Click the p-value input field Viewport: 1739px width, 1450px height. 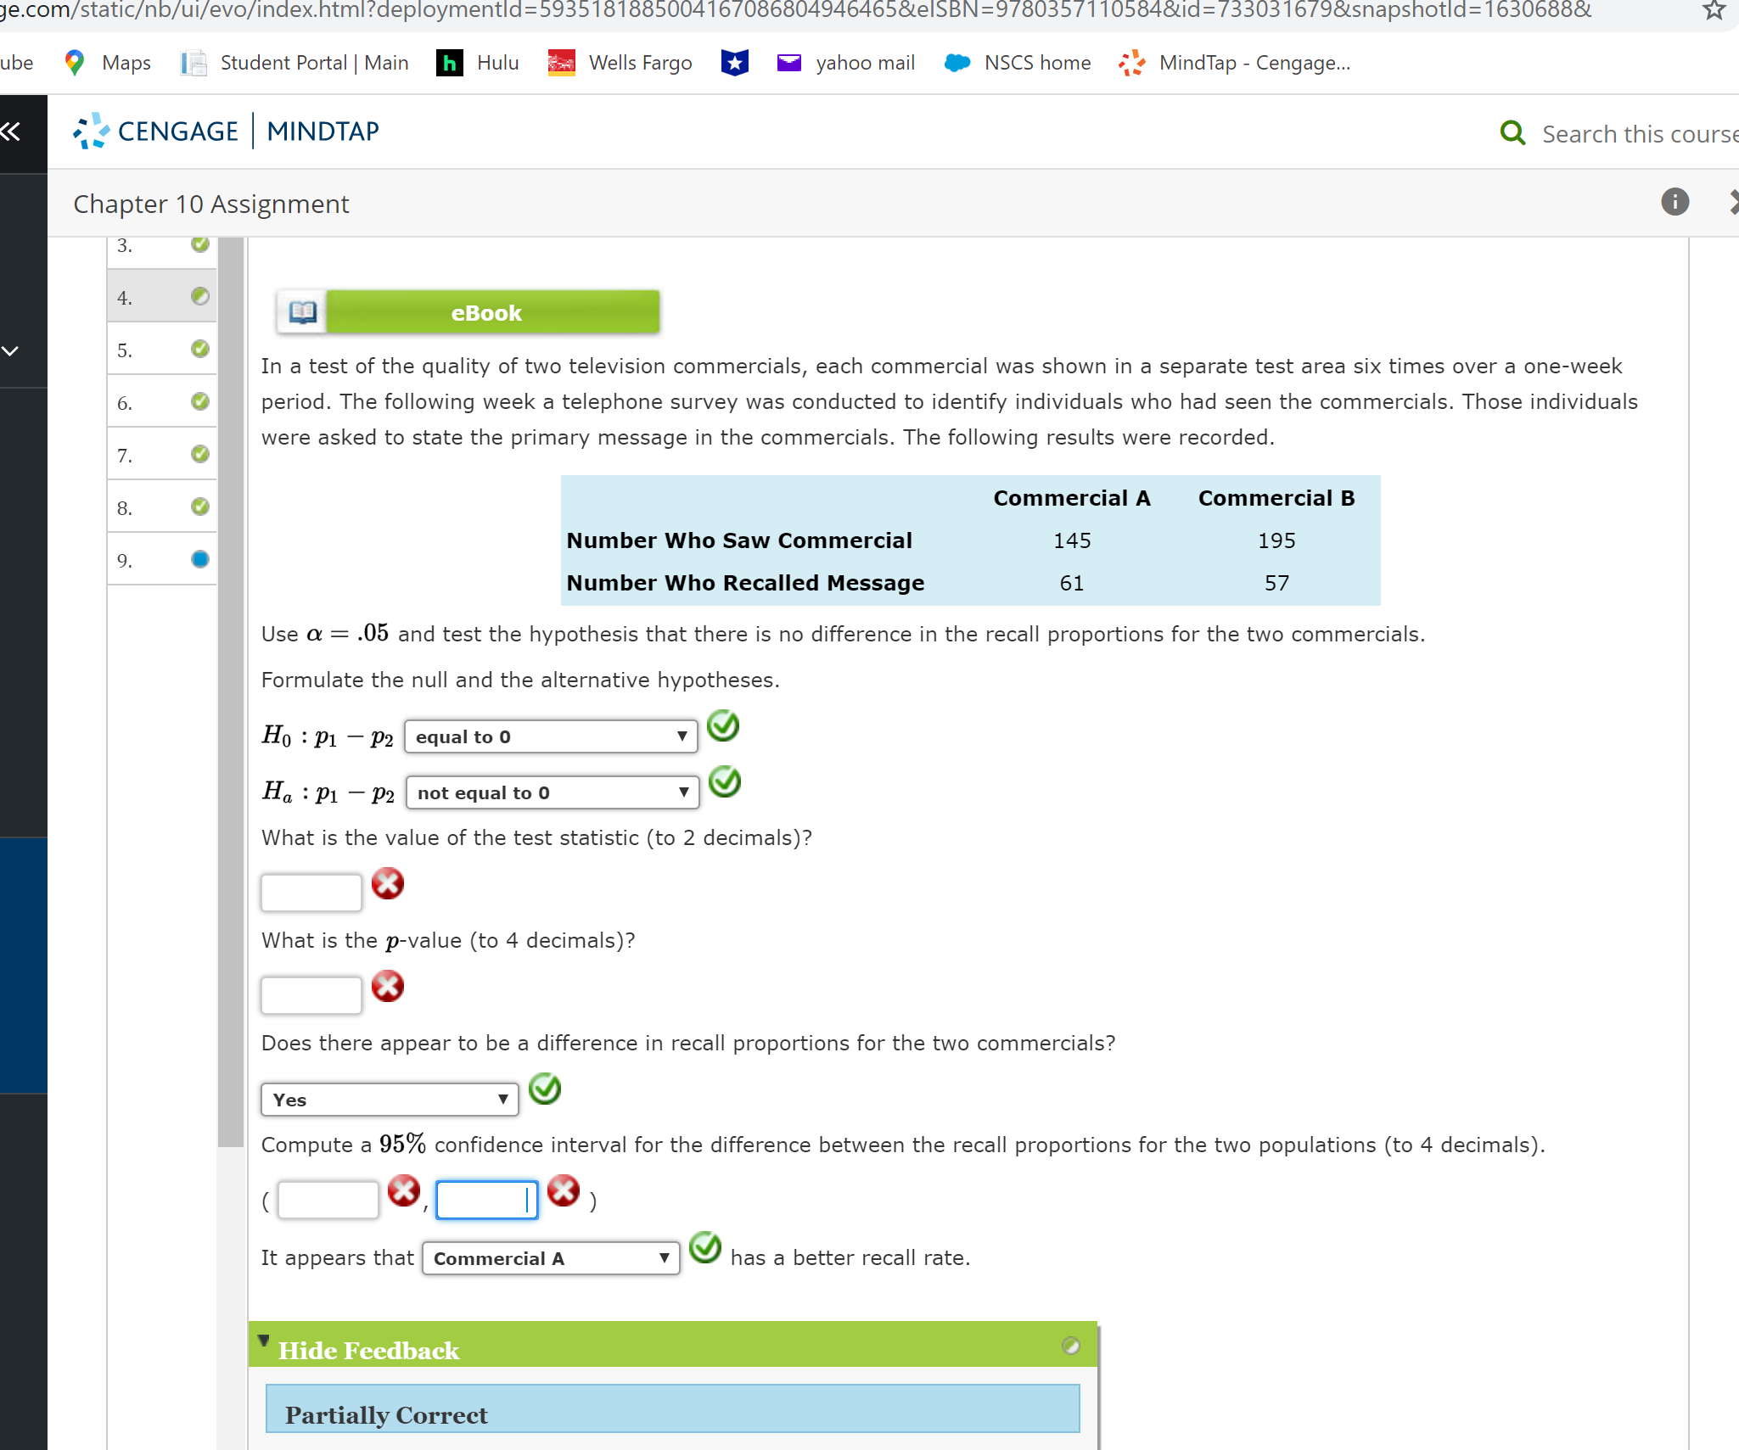(311, 995)
